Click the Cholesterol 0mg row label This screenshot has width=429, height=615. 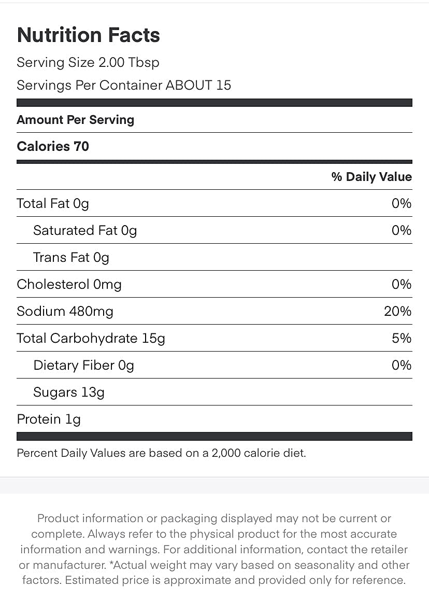69,285
